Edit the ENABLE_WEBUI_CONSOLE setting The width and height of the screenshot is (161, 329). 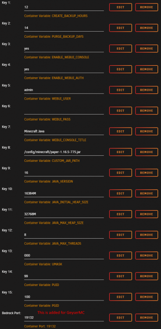tap(121, 48)
